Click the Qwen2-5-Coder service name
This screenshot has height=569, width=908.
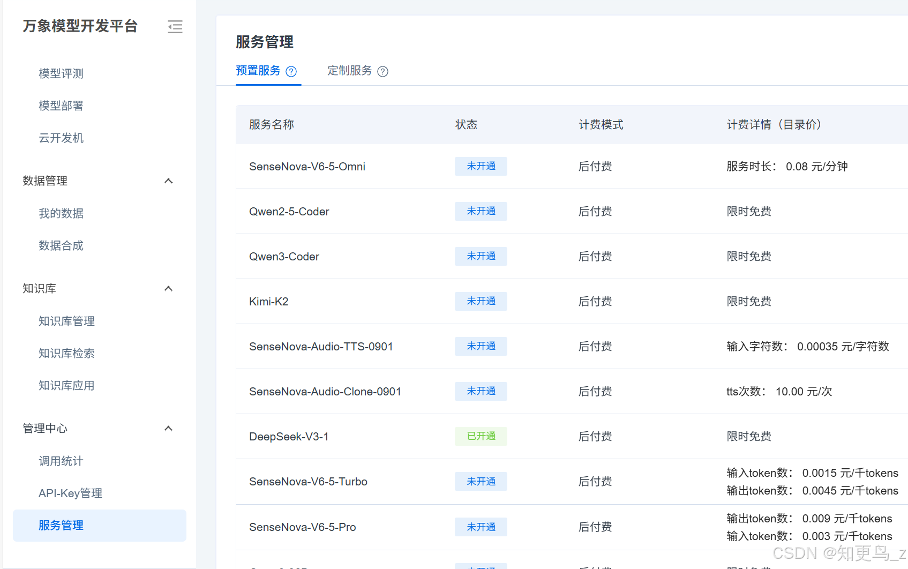coord(289,212)
